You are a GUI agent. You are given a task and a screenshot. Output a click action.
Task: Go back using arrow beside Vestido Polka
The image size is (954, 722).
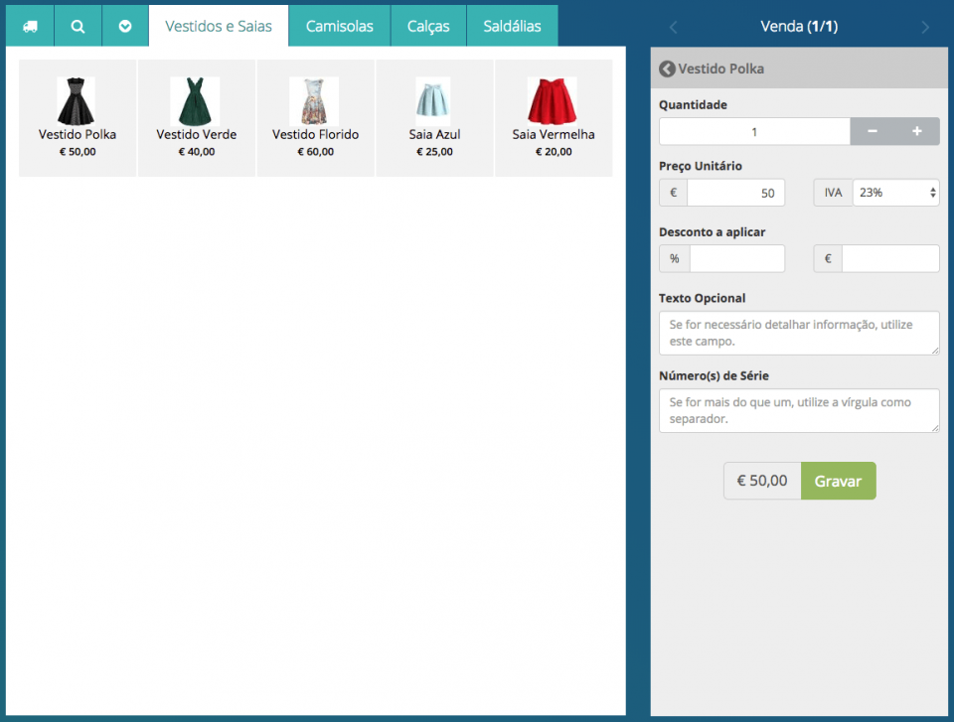pyautogui.click(x=667, y=69)
